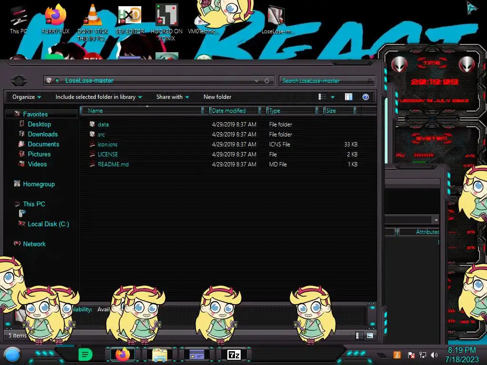This screenshot has width=487, height=365.
Task: Click the New folder button
Action: pyautogui.click(x=217, y=97)
